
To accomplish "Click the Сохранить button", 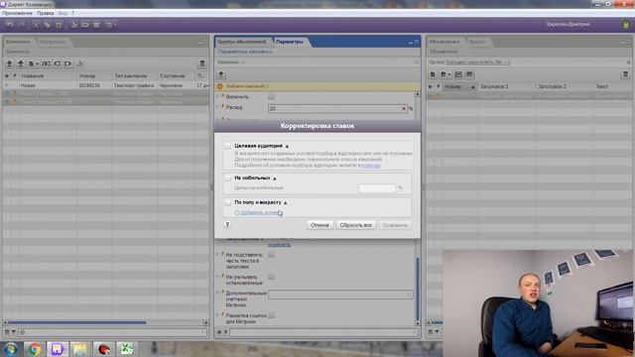I will click(395, 225).
